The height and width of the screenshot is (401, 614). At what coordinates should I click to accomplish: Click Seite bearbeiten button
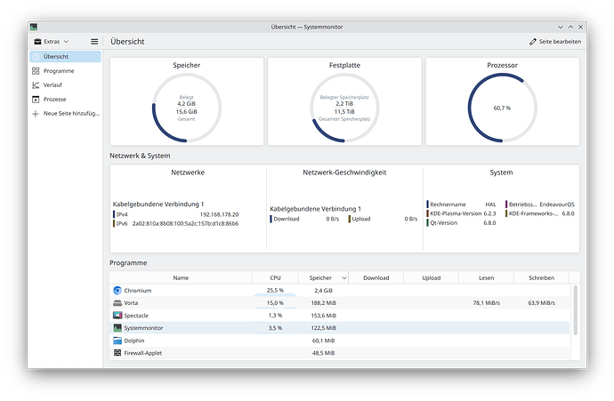coord(555,42)
